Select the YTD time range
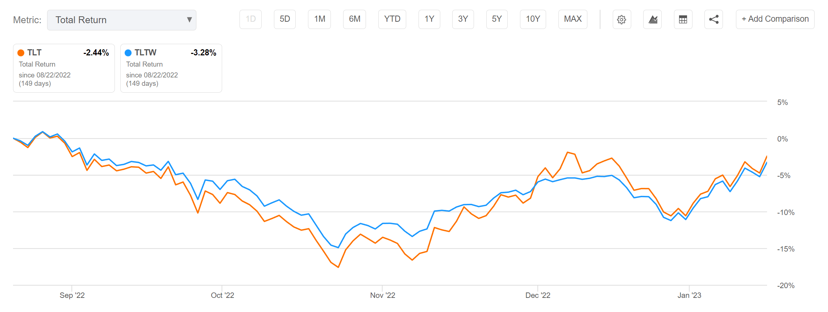 pyautogui.click(x=392, y=19)
